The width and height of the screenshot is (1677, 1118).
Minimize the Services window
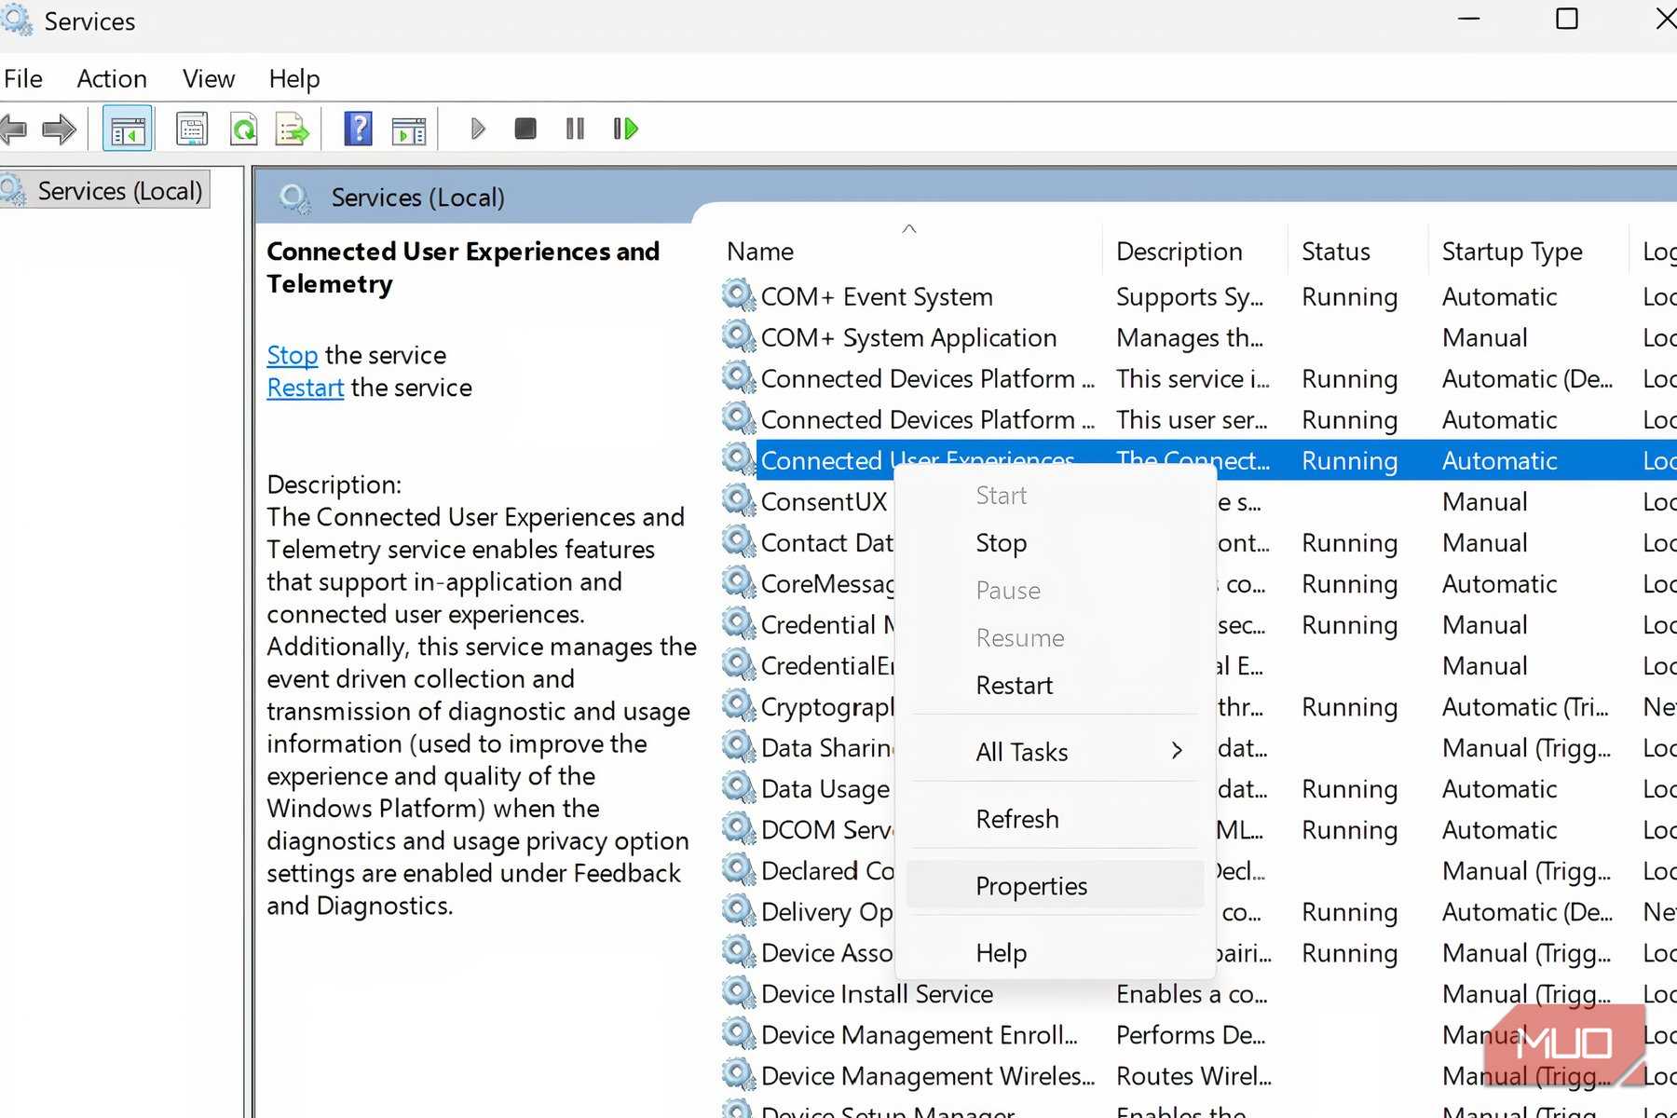[x=1469, y=19]
